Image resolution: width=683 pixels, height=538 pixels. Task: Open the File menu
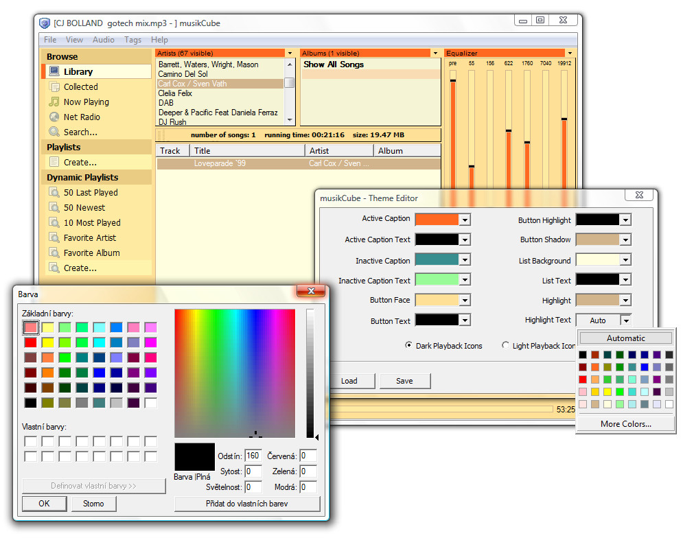(50, 40)
